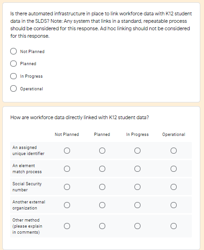204x250 pixels.
Task: Set assigned unique identifier to Planned
Action: click(102, 150)
